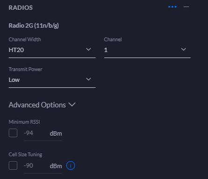
Task: Click the Radio 2G (11n/b/g) heading
Action: click(34, 26)
